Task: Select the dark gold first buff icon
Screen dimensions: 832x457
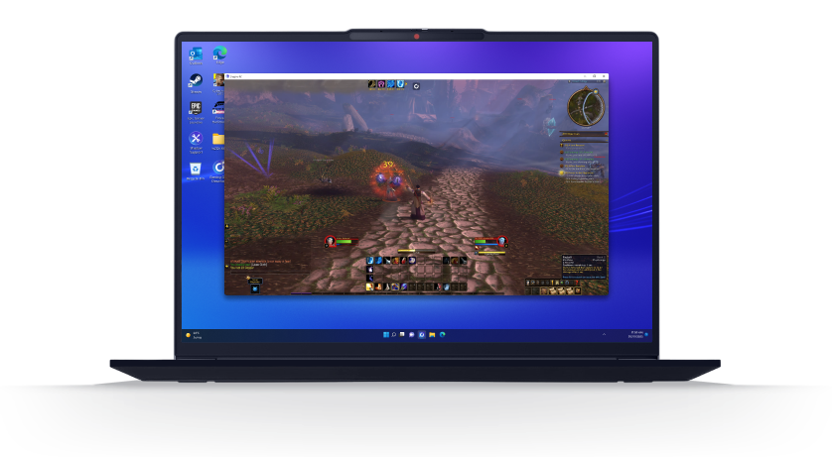Action: coord(372,84)
